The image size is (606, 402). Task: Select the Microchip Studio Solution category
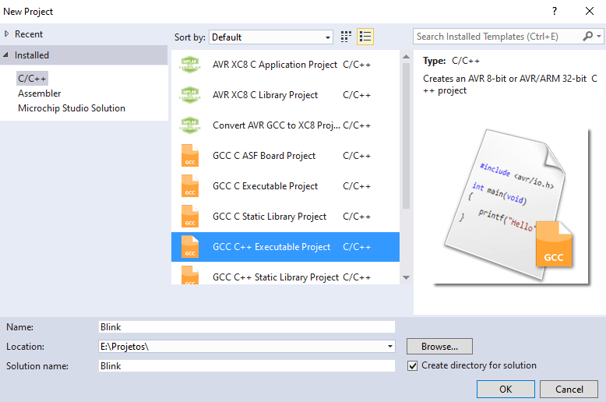click(72, 108)
